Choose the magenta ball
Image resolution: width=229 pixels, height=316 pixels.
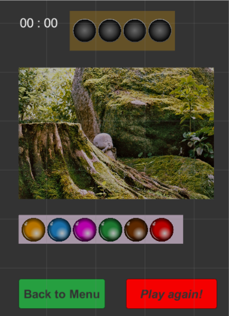point(84,230)
